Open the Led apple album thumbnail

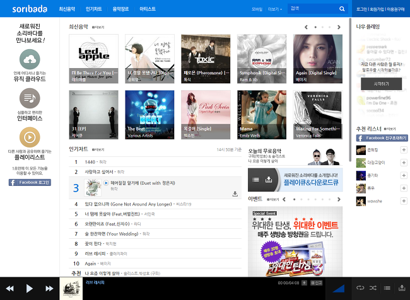93,59
